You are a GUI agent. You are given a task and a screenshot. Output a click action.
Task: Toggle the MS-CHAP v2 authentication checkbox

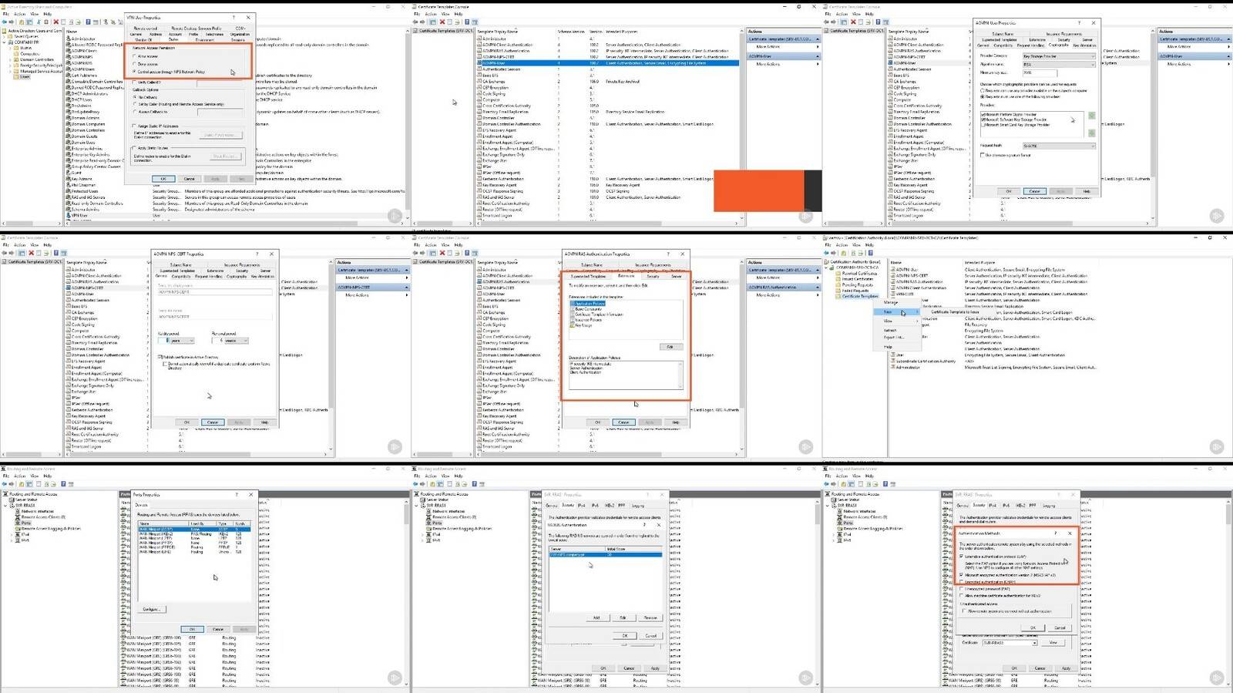[x=962, y=574]
